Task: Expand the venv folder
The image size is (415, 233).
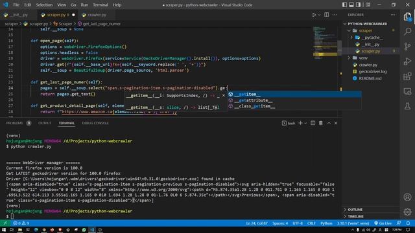Action: [349, 58]
